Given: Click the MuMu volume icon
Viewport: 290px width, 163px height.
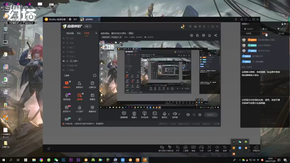Looking at the screenshot, I should pyautogui.click(x=217, y=148).
